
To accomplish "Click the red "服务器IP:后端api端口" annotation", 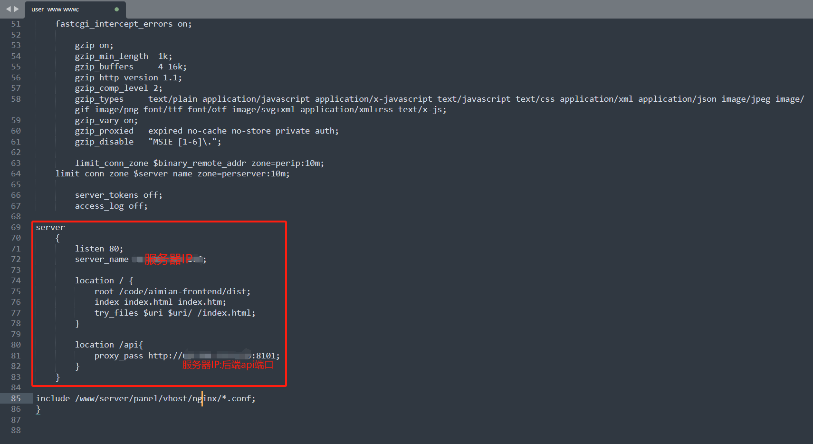I will pyautogui.click(x=228, y=365).
